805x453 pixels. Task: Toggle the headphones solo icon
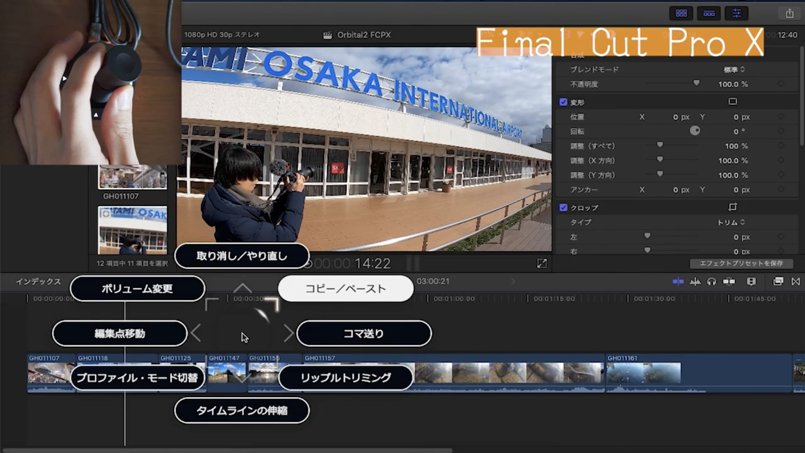[711, 282]
